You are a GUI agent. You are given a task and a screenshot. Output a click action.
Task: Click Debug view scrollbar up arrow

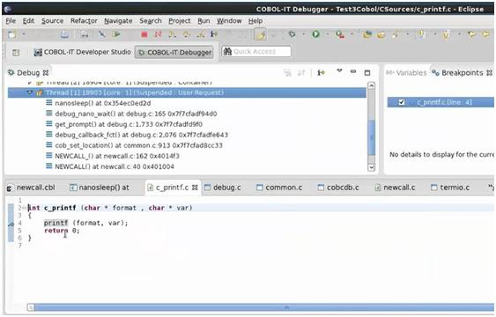[372, 85]
